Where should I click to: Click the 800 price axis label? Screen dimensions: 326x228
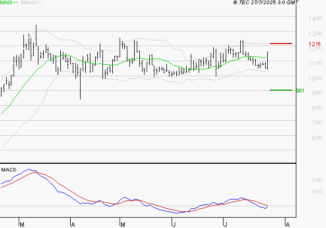coord(317,108)
